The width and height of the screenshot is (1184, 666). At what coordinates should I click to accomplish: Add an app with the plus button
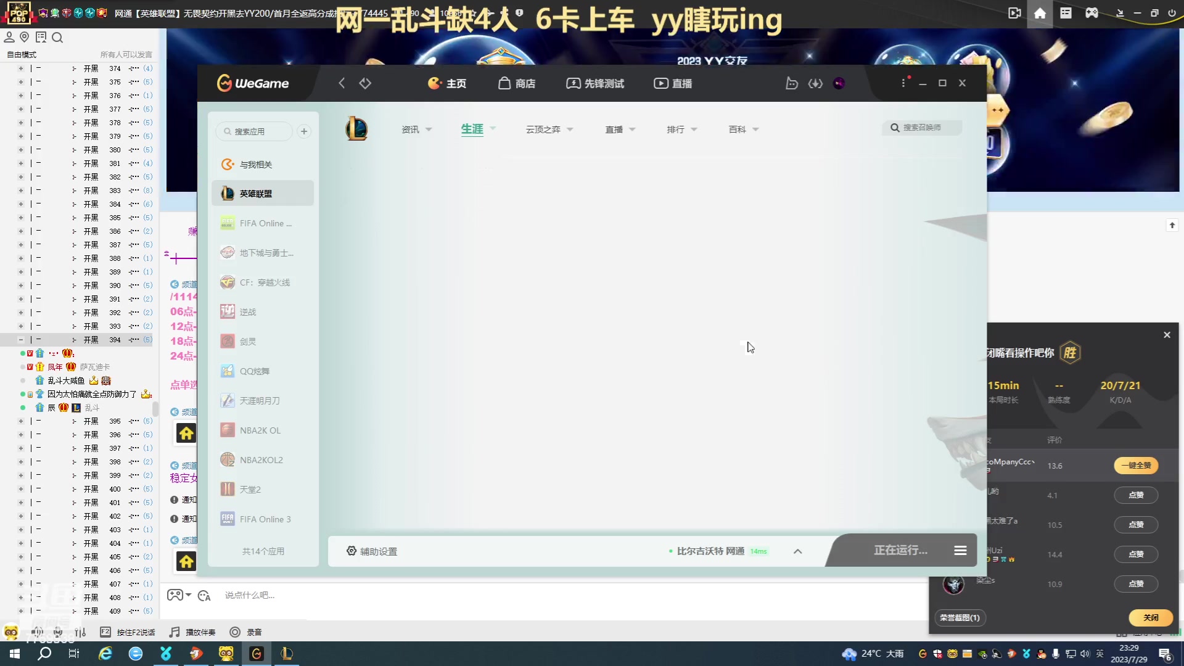point(304,131)
